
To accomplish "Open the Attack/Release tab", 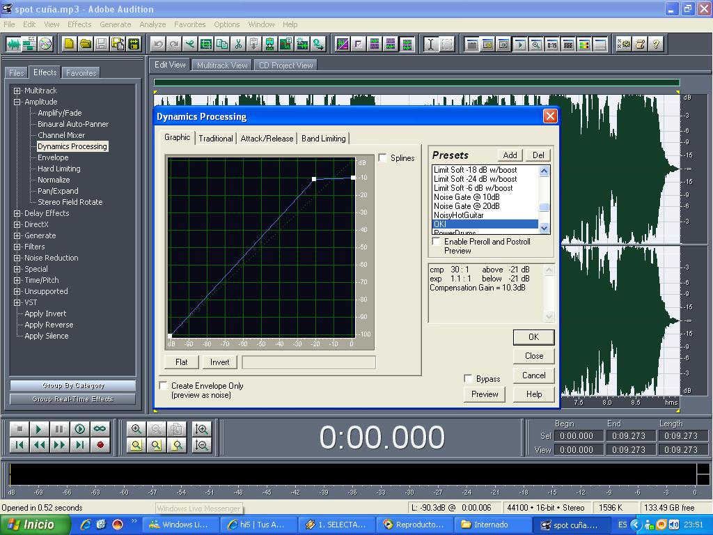I will pos(267,138).
